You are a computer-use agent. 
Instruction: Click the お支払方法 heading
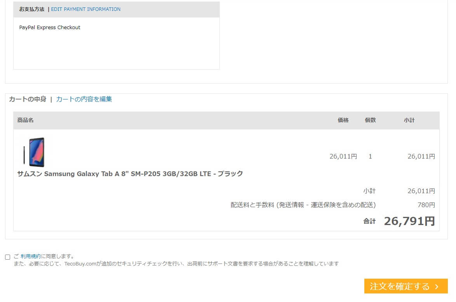coord(32,9)
